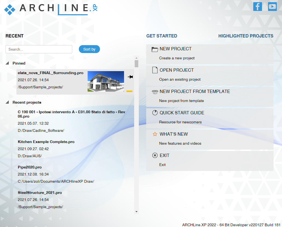Collapse the Pinned section triangle
The width and height of the screenshot is (282, 227).
(7, 63)
